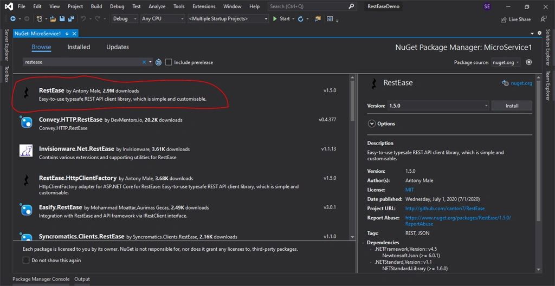Viewport: 555px width, 286px height.
Task: Open NuGet package source settings gear
Action: click(x=529, y=62)
